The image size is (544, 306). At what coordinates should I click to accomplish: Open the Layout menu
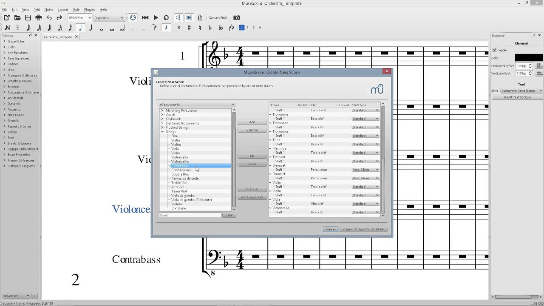[x=62, y=9]
